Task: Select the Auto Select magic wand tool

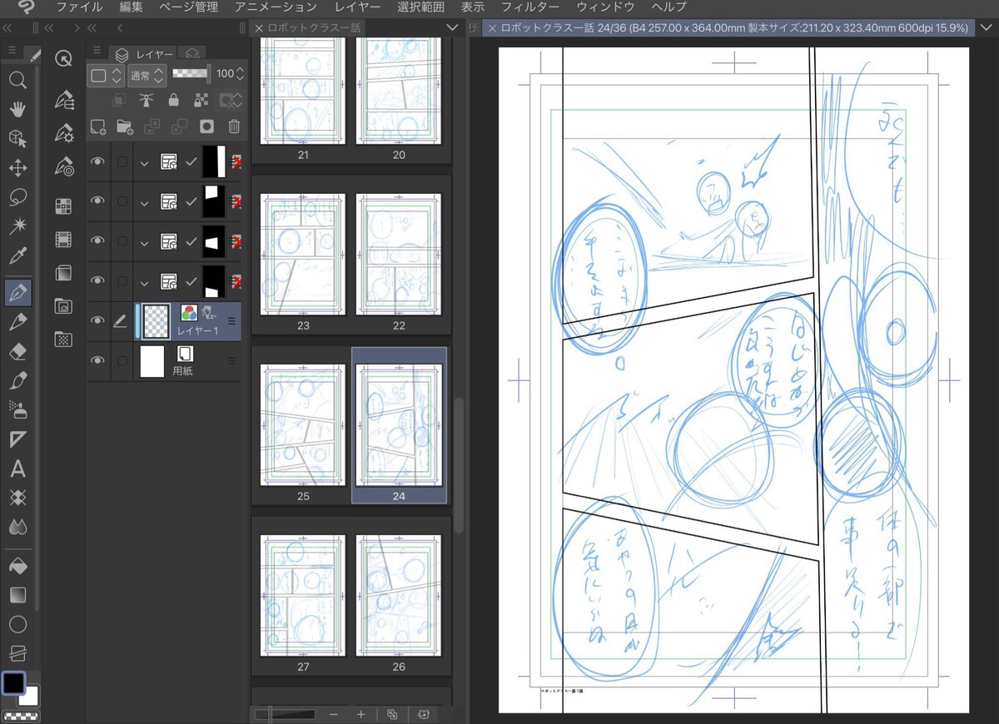Action: [x=17, y=226]
